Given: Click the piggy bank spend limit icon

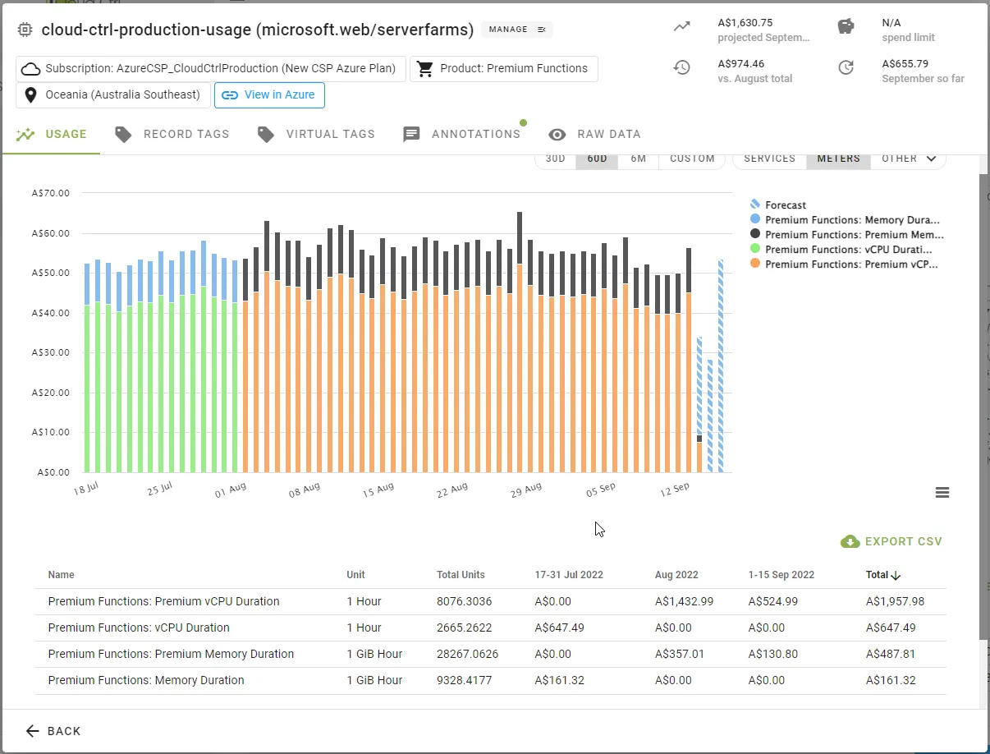Looking at the screenshot, I should [846, 26].
